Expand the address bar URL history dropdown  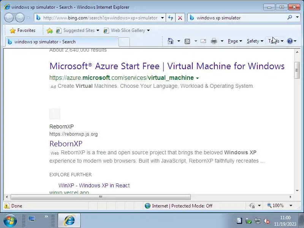click(x=163, y=18)
